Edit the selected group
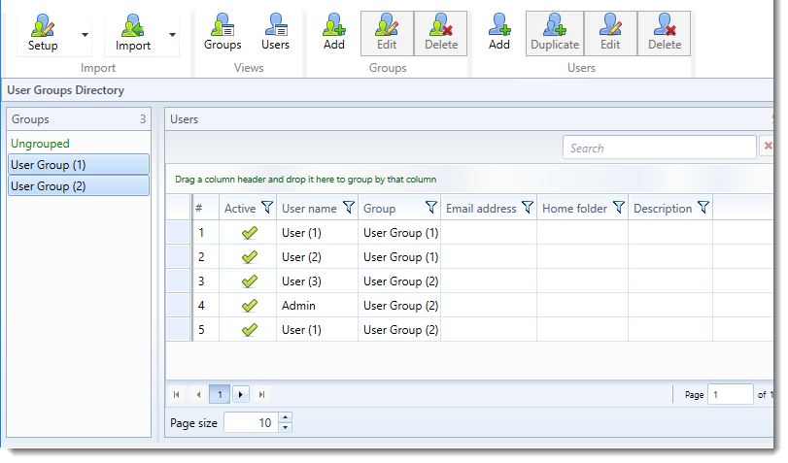The image size is (788, 463). coord(387,33)
